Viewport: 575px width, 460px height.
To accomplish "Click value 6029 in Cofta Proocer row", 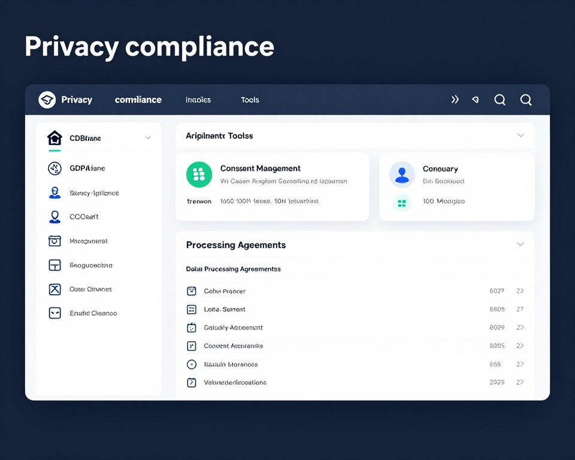I will (x=497, y=291).
